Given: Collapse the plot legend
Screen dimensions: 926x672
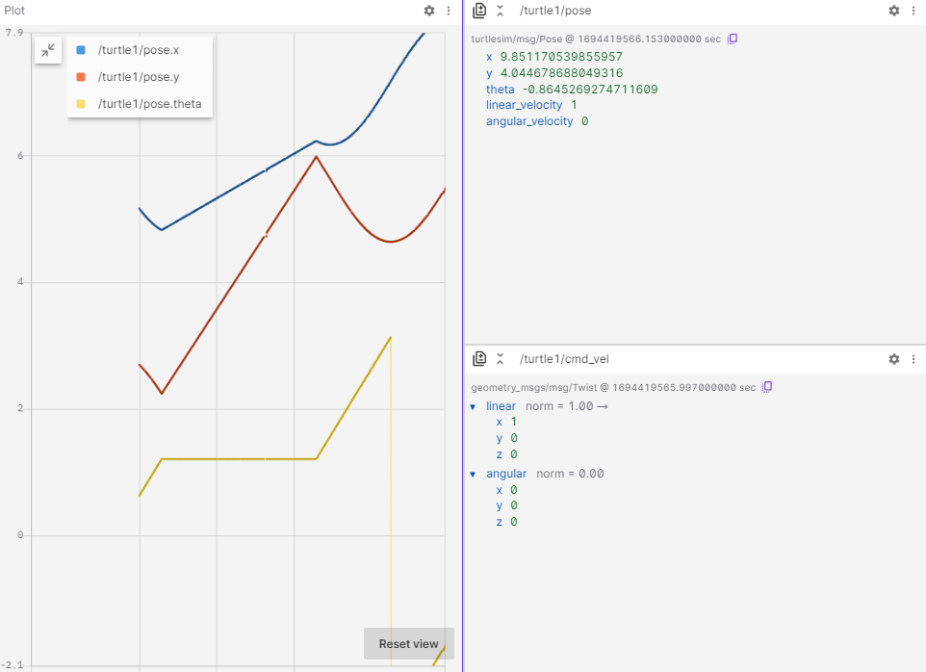Looking at the screenshot, I should [48, 50].
